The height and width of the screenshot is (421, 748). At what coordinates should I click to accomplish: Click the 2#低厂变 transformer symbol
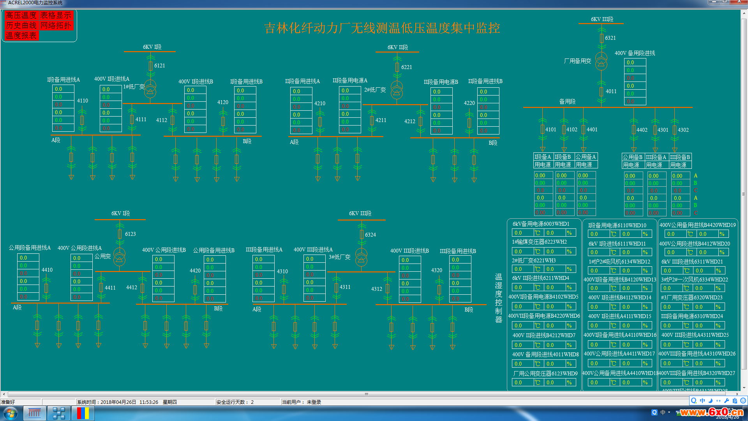(x=397, y=90)
